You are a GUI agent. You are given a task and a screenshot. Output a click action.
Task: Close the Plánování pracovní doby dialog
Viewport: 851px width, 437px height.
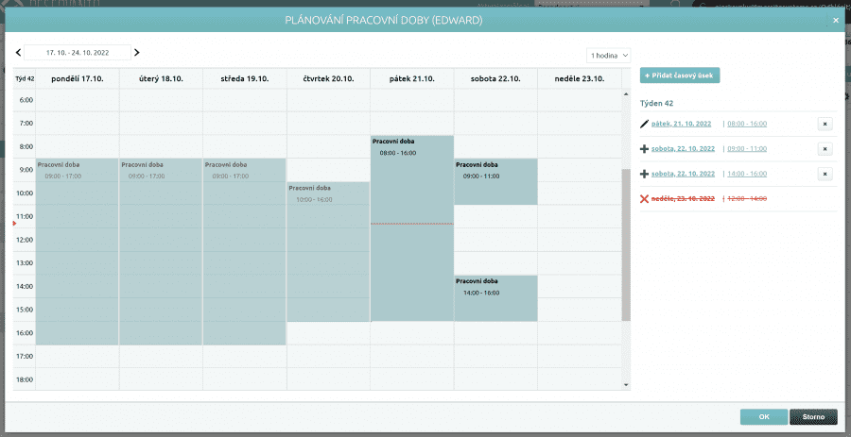point(835,19)
